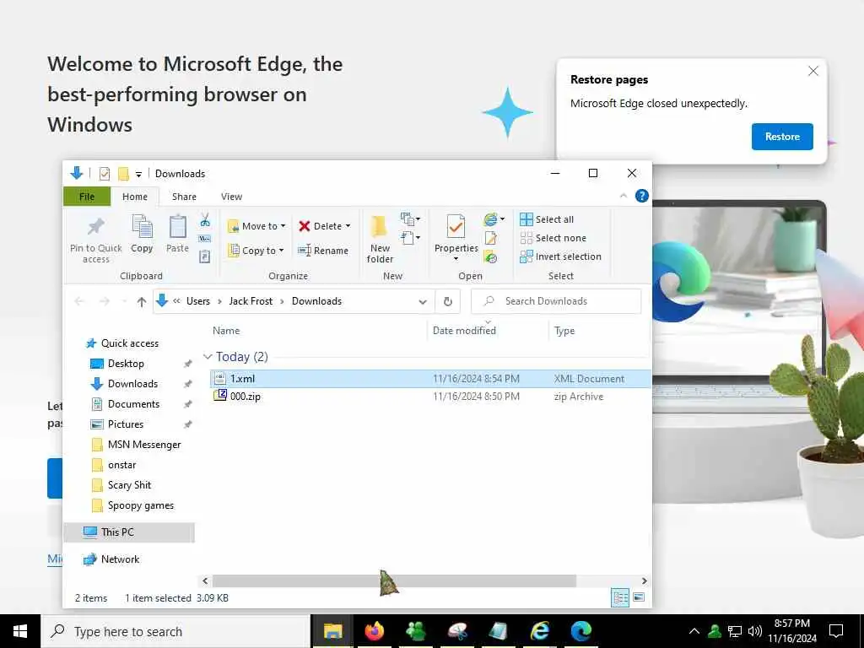Open the Spoopy games folder in sidebar
The width and height of the screenshot is (864, 648).
141,506
